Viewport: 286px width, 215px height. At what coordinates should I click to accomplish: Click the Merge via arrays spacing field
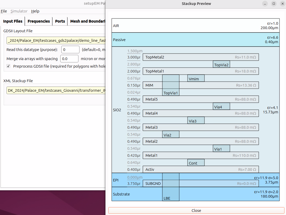point(69,58)
